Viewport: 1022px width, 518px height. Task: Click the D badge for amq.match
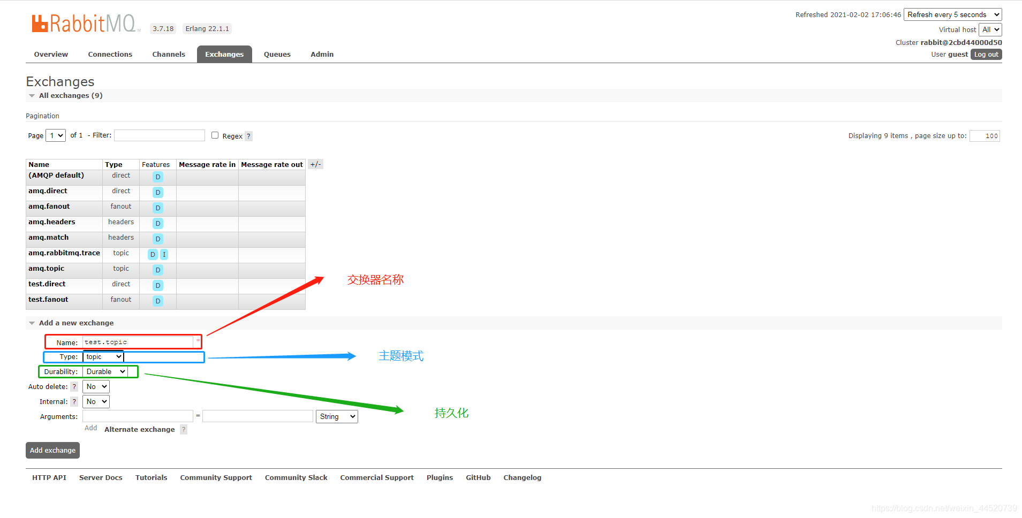tap(158, 239)
